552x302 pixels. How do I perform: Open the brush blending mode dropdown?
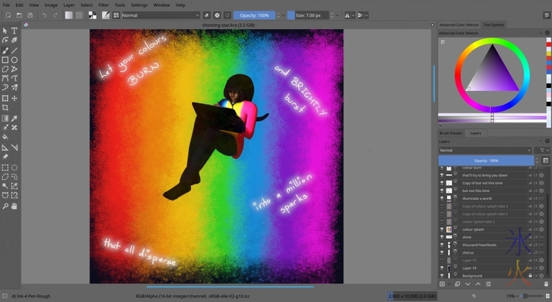click(x=160, y=14)
